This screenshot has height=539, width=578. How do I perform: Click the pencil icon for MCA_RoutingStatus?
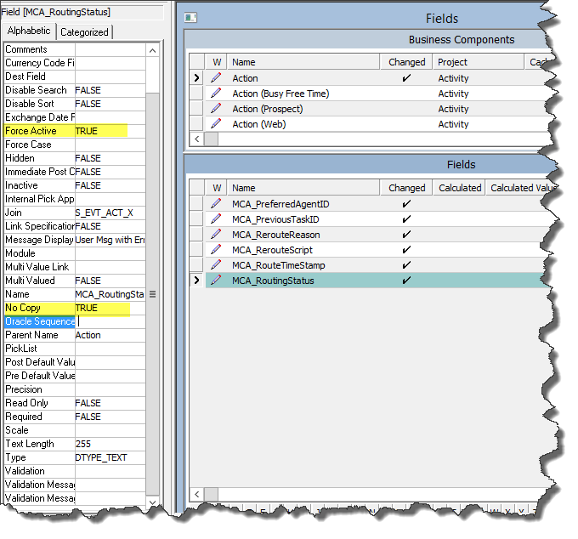(216, 281)
